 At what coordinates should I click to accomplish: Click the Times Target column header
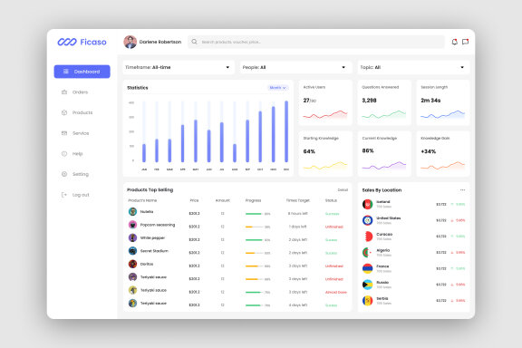(298, 200)
